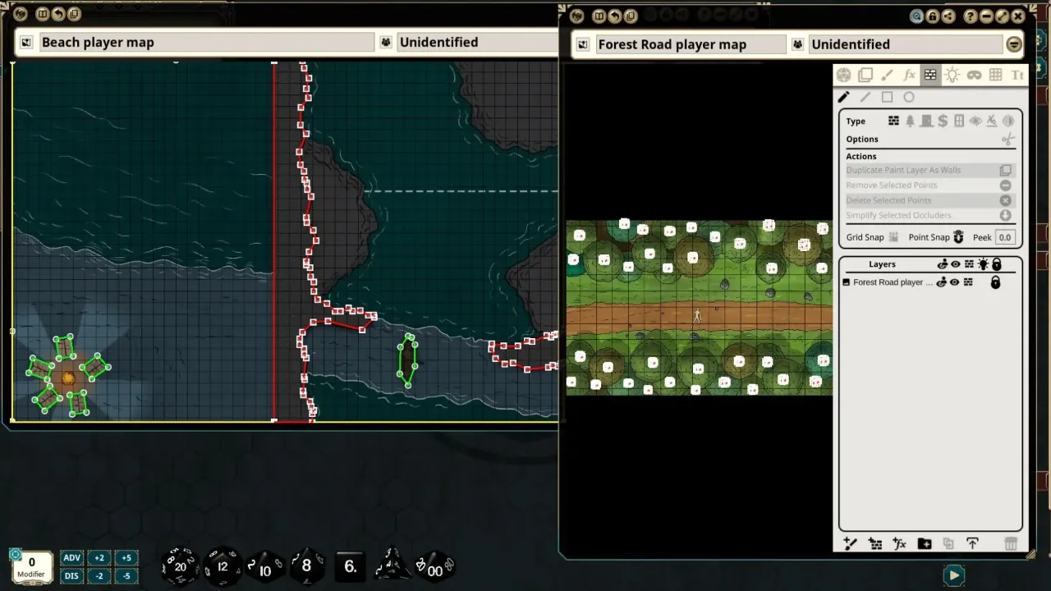The image size is (1051, 591).
Task: Add a new walls layer
Action: pos(875,543)
